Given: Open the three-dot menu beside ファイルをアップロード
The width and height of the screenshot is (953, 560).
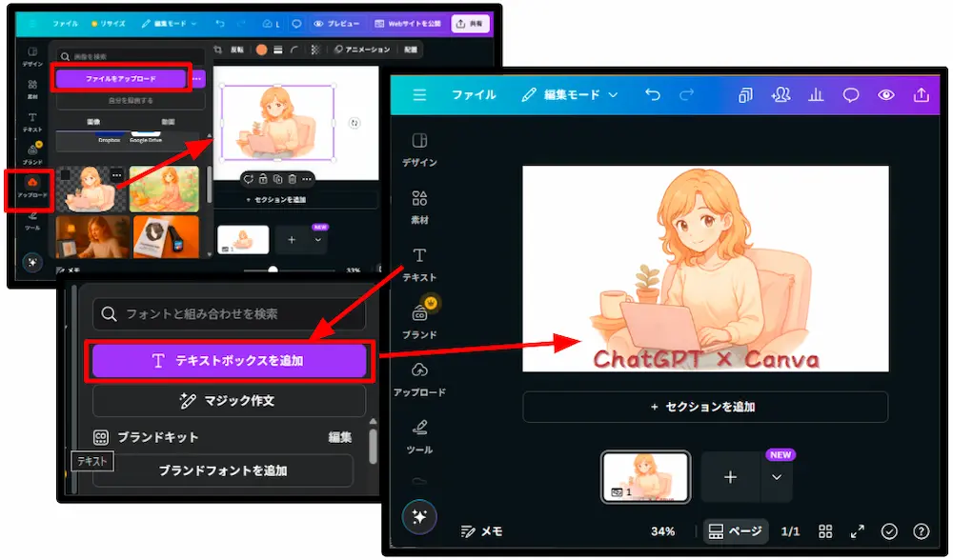Looking at the screenshot, I should pos(197,78).
